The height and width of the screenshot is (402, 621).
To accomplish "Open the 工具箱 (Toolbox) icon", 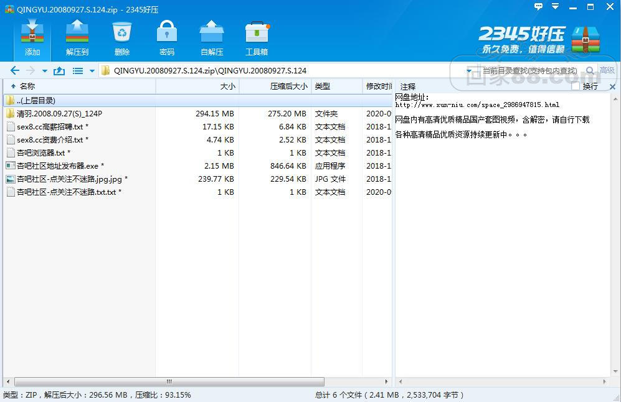I will 257,38.
